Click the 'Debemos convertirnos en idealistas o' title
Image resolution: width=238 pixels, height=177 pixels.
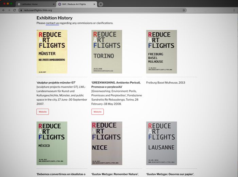coord(61,174)
